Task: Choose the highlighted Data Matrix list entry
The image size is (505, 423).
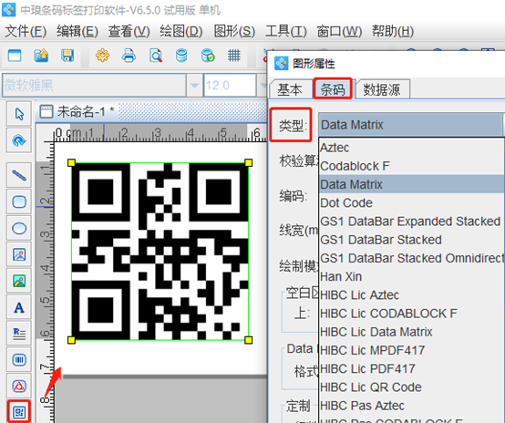Action: (x=412, y=184)
